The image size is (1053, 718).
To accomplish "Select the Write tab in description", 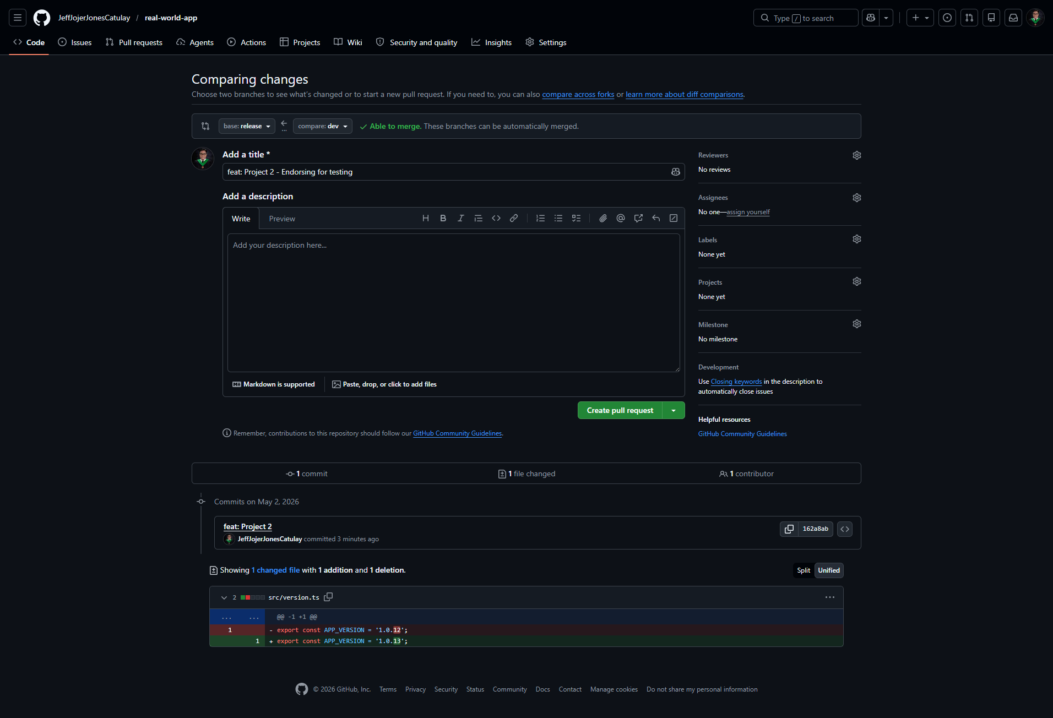I will click(x=241, y=219).
